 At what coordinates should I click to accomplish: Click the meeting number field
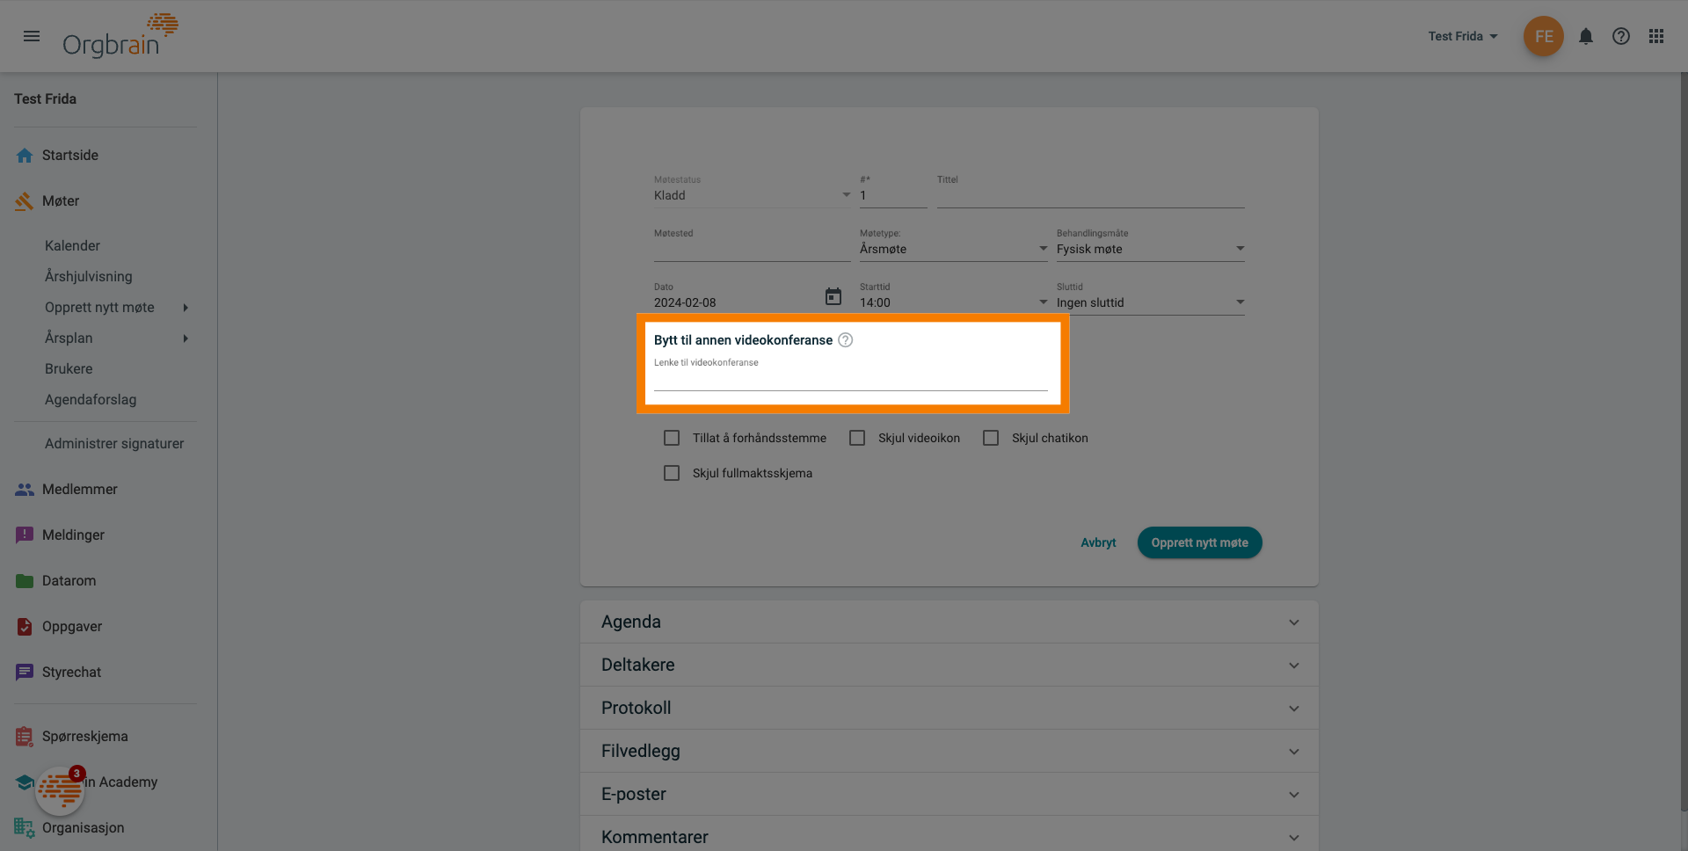pyautogui.click(x=892, y=195)
